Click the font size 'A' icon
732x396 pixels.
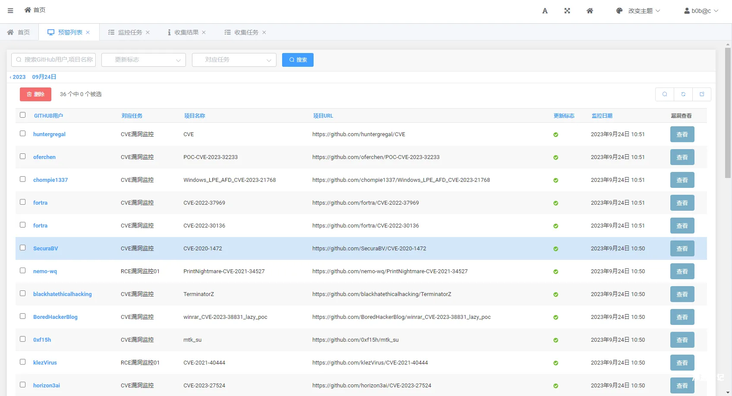[x=545, y=11]
